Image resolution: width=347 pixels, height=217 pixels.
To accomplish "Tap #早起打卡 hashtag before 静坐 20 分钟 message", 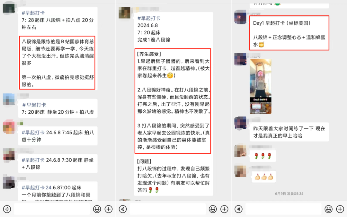I will [x=34, y=105].
